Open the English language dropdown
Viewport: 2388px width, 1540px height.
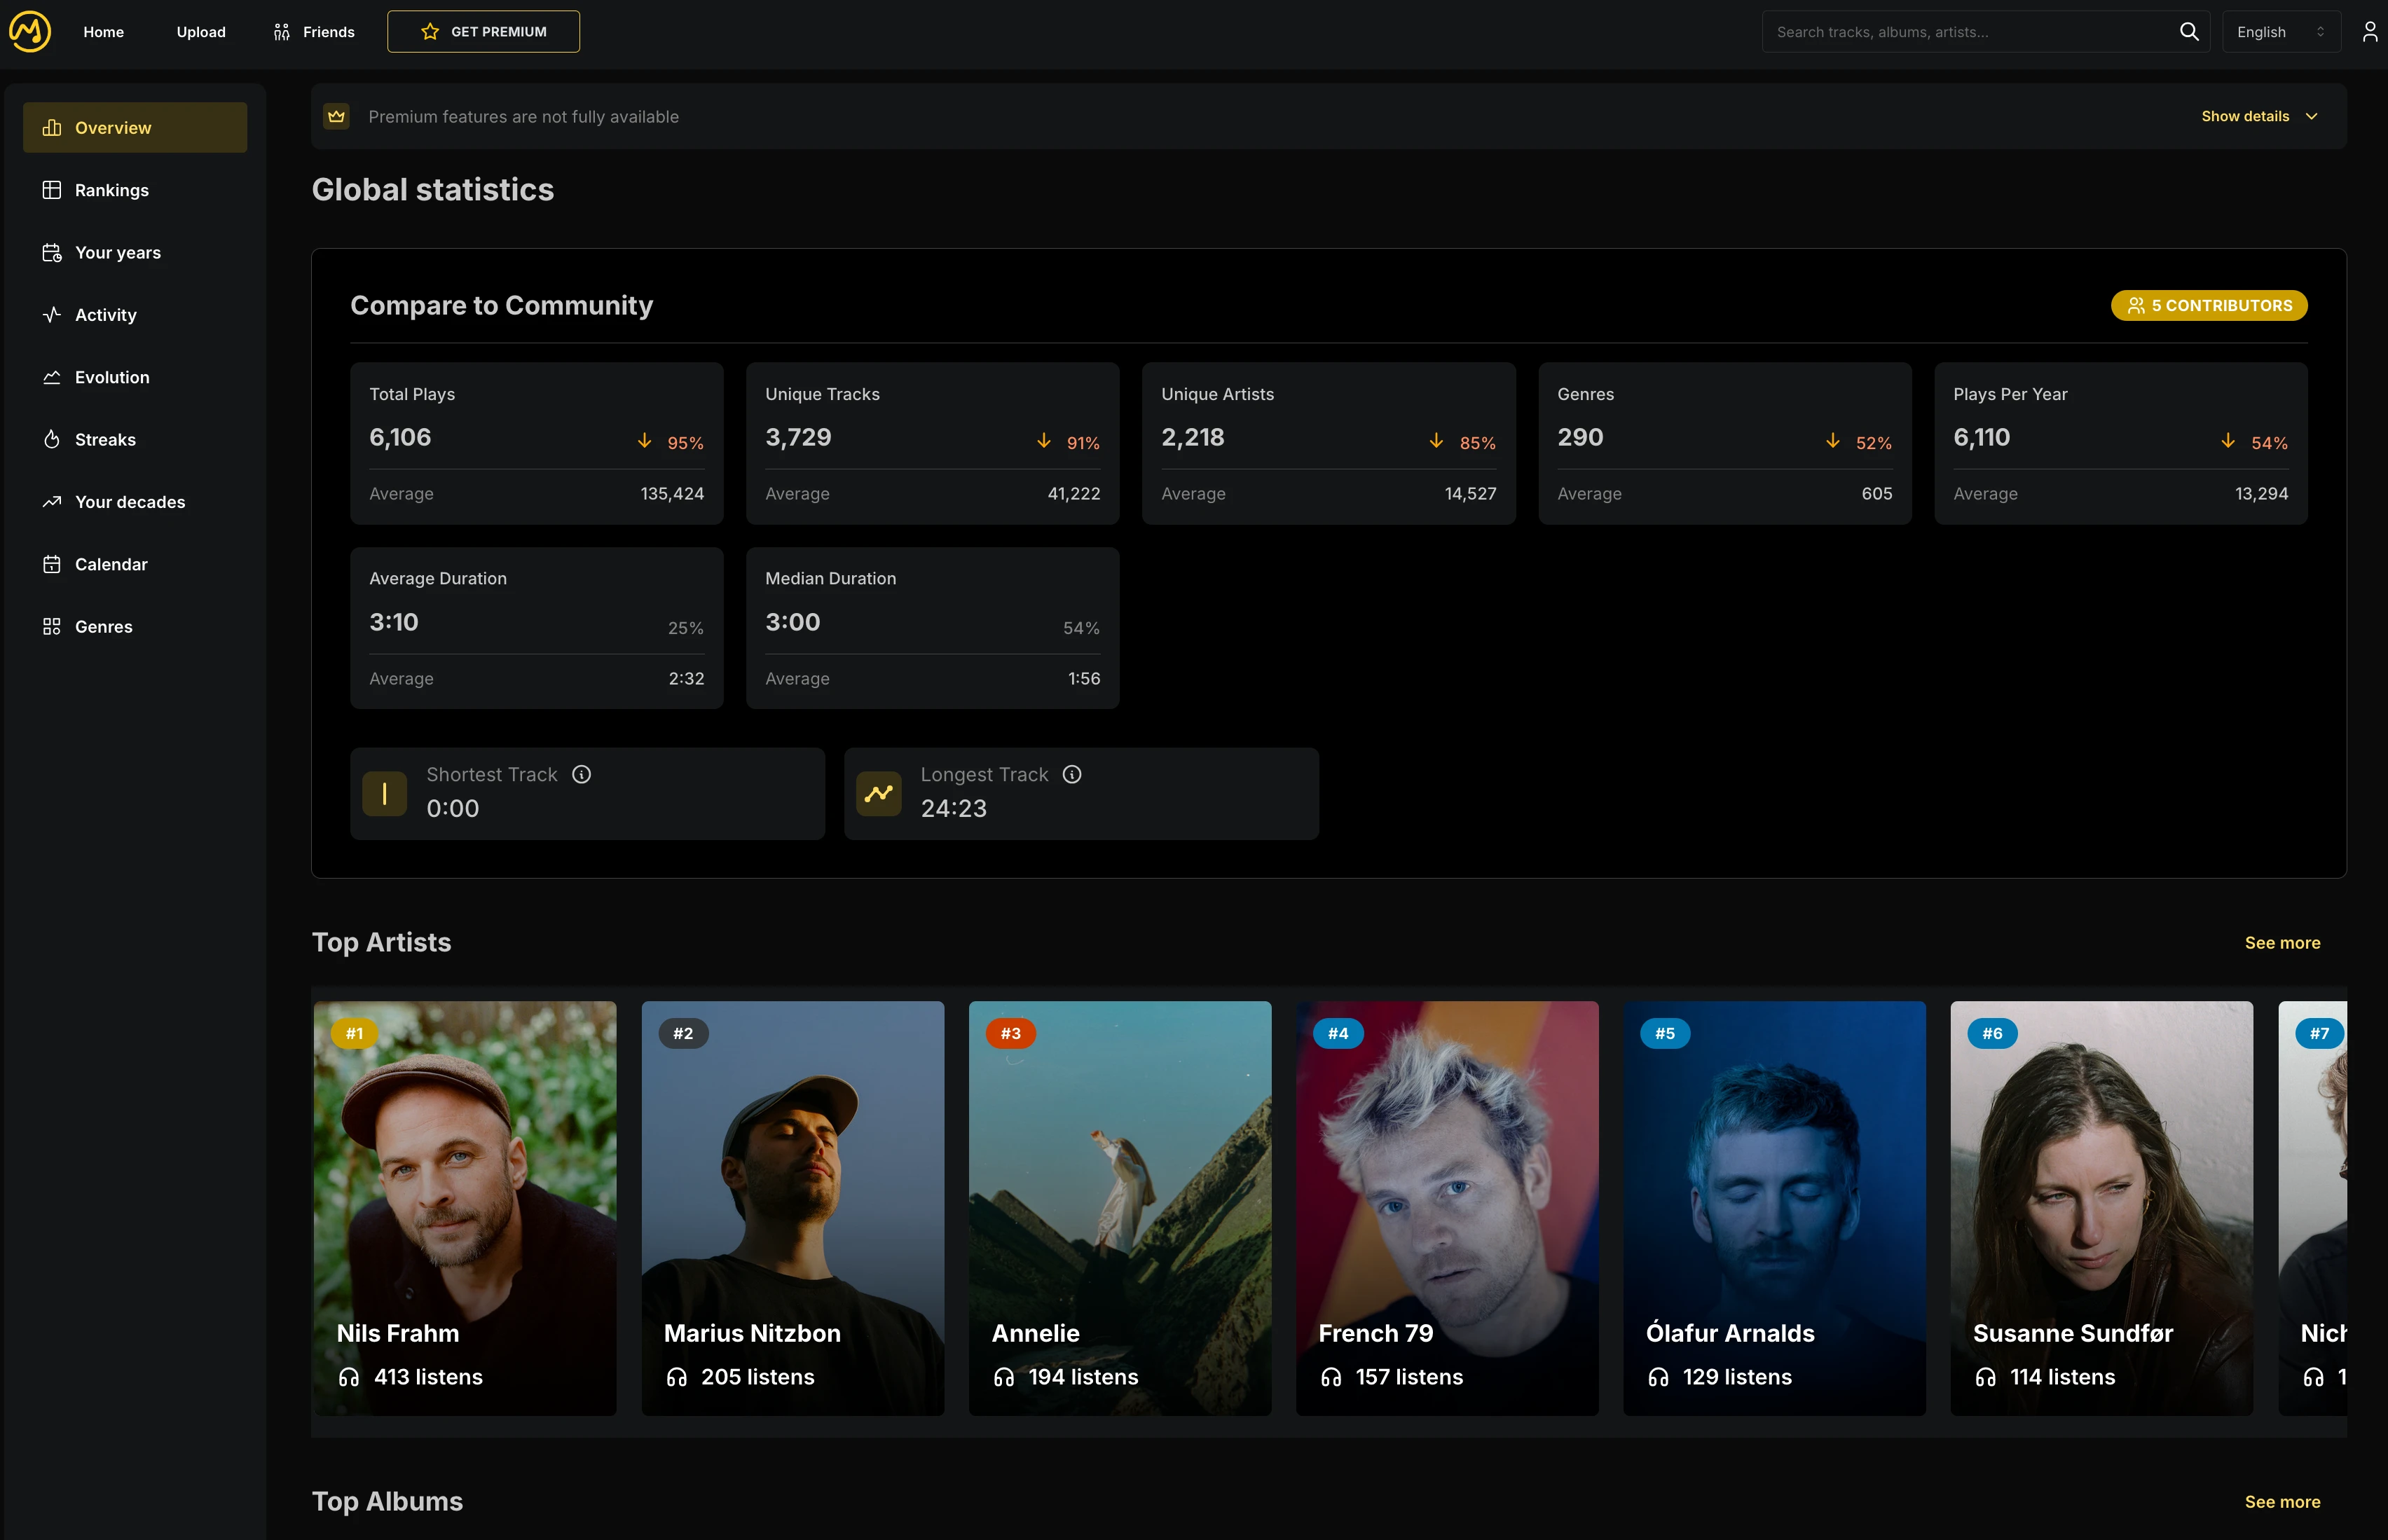pyautogui.click(x=2279, y=32)
